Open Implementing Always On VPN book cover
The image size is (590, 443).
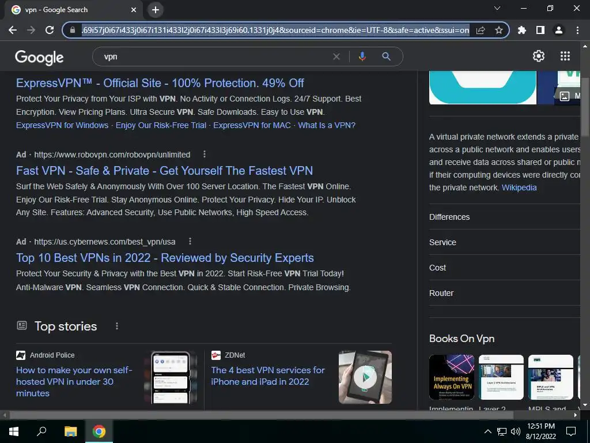pos(452,377)
